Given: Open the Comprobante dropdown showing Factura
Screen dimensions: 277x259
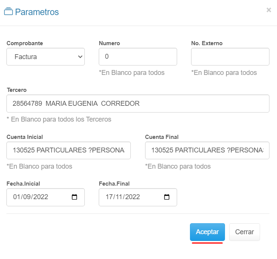Looking at the screenshot, I should coord(46,57).
